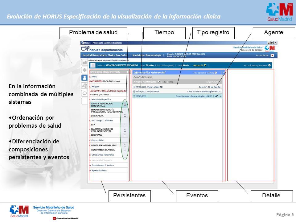This screenshot has width=296, height=222.
Task: Open the statistics chart sidebar icon
Action: pyautogui.click(x=84, y=62)
